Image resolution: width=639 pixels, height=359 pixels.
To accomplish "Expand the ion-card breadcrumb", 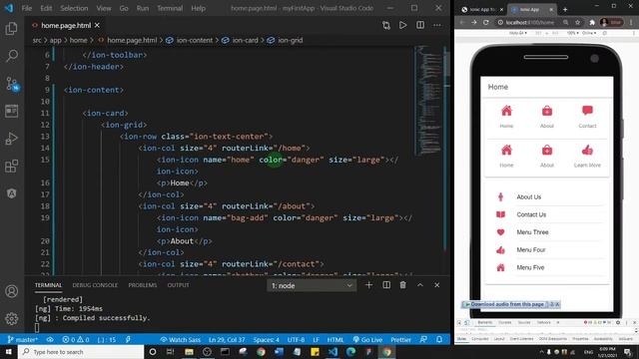I will [245, 40].
